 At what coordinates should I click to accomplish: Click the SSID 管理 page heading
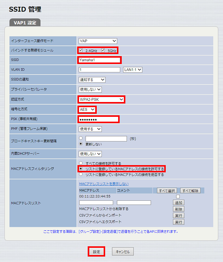[x=25, y=9]
